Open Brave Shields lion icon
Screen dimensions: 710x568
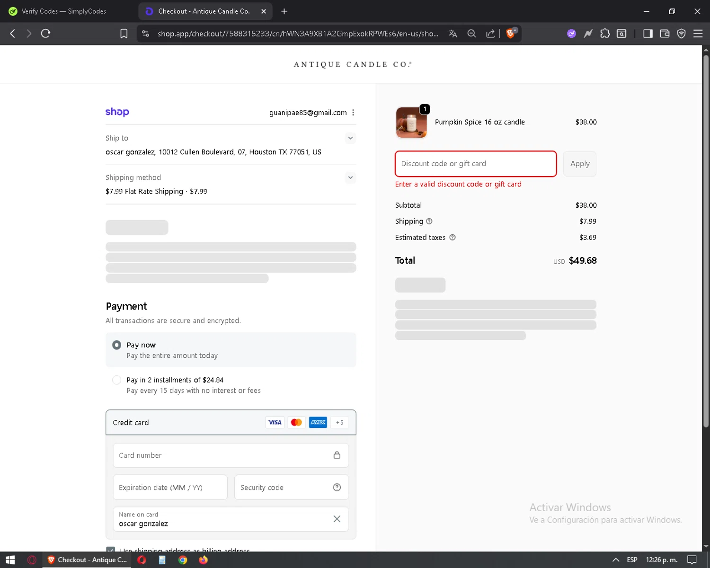(511, 33)
